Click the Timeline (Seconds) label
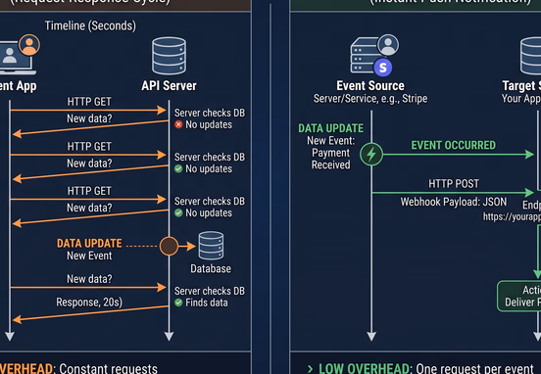 tap(90, 25)
